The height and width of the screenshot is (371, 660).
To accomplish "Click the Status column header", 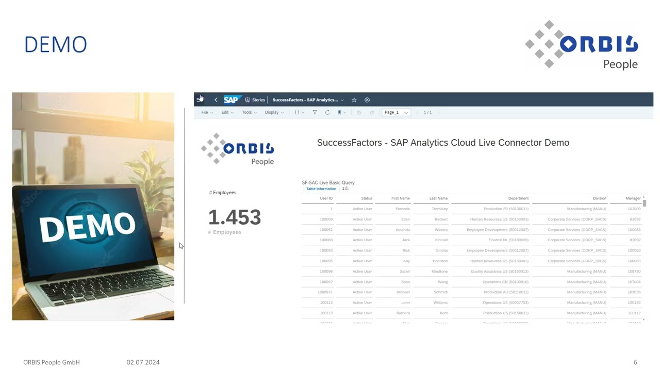I will (367, 198).
